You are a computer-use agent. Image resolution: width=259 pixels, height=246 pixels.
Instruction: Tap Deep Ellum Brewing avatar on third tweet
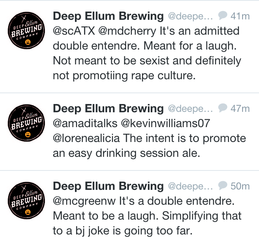pyautogui.click(x=26, y=201)
